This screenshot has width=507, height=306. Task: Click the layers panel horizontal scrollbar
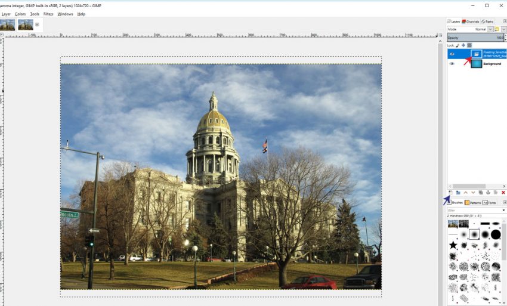[x=469, y=186]
